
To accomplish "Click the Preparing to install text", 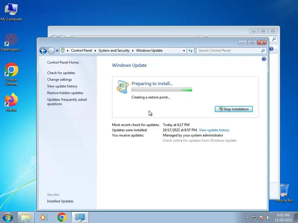I will click(152, 83).
